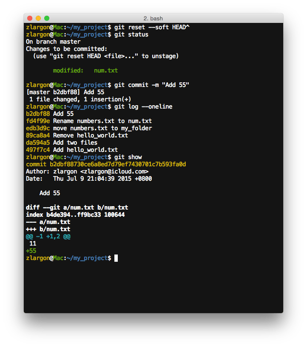This screenshot has height=347, width=307.
Task: Click the '+++ b/num.txt' line
Action: tap(48, 229)
